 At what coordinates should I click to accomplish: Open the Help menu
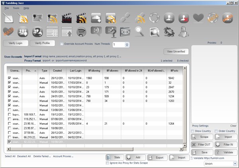(26, 8)
